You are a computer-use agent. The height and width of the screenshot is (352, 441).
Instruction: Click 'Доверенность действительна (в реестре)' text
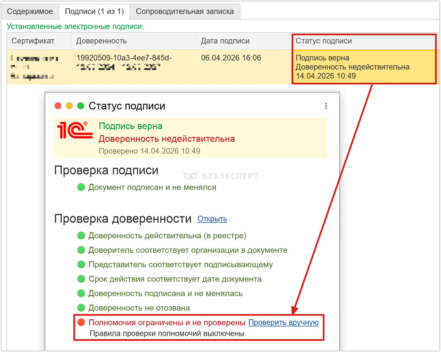coord(168,236)
